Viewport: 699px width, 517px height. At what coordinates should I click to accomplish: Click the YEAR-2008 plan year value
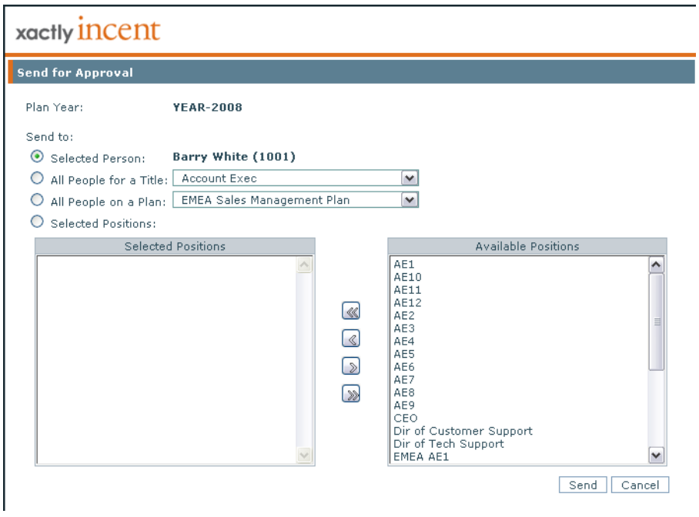point(207,108)
